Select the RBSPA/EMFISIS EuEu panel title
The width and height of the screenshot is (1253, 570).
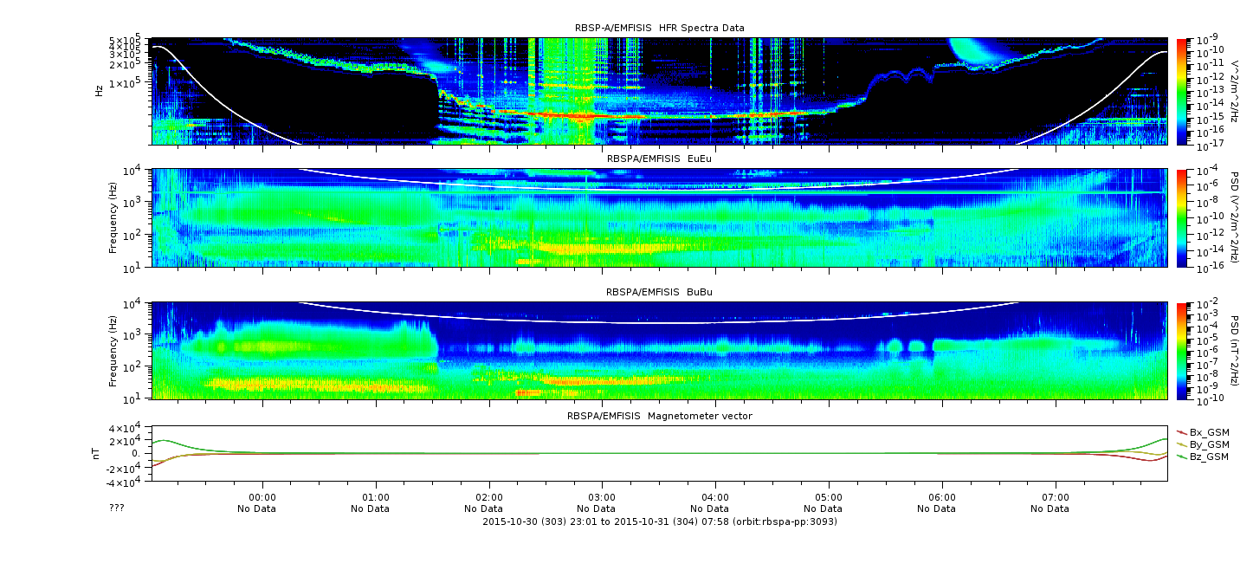pyautogui.click(x=659, y=159)
